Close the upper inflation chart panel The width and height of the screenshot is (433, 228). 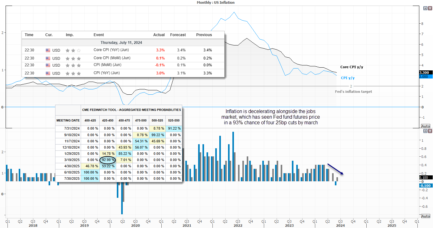tap(430, 9)
